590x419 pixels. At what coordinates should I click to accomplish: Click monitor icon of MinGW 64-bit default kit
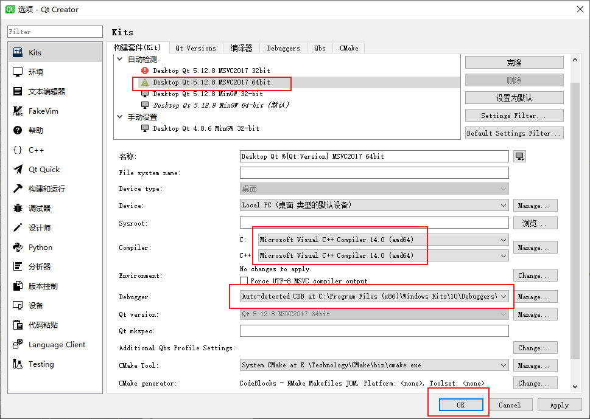145,105
